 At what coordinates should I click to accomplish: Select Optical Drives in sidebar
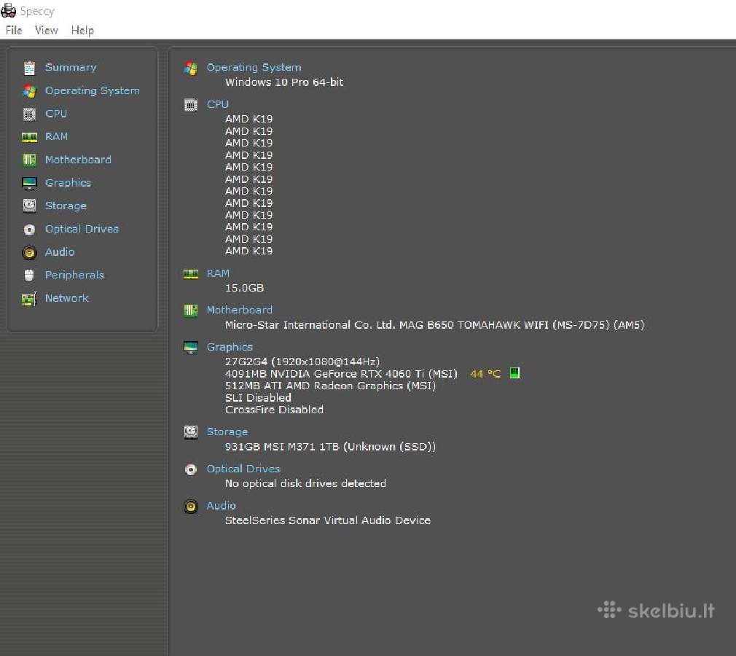[x=82, y=229]
